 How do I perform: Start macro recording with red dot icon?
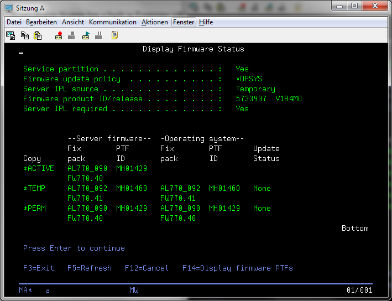click(x=59, y=35)
